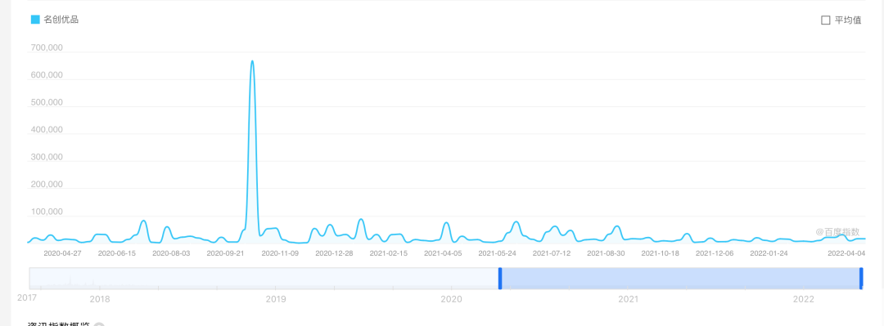Image resolution: width=884 pixels, height=326 pixels.
Task: Click the right blue range slider handle
Action: pos(861,279)
